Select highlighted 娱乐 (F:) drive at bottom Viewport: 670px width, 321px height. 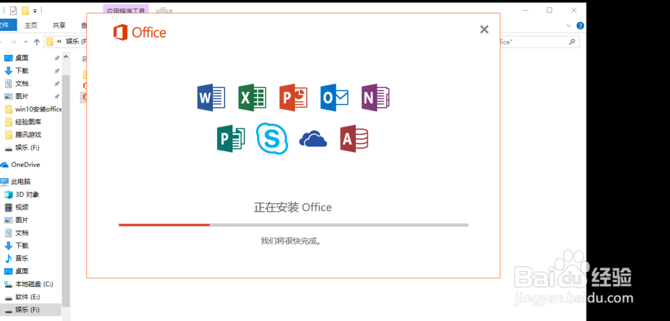point(31,310)
